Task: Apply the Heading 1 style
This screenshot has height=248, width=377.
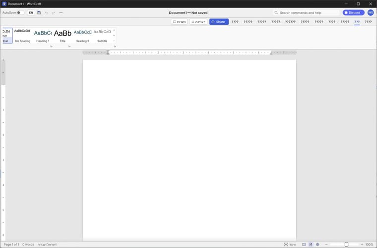Action: (43, 36)
